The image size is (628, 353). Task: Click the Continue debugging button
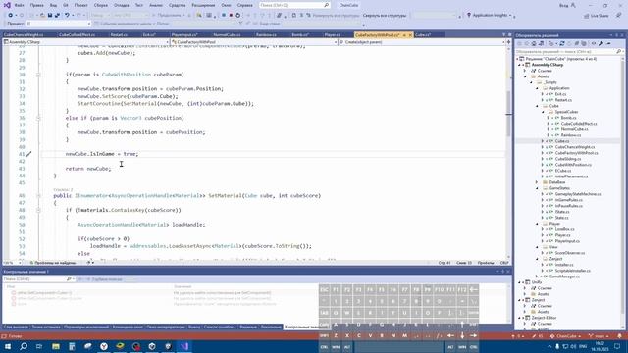point(168,15)
